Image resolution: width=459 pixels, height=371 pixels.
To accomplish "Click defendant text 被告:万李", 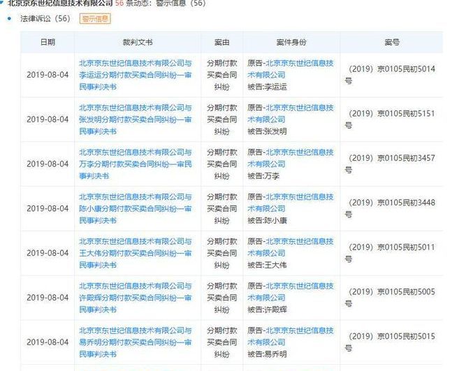I will click(263, 176).
